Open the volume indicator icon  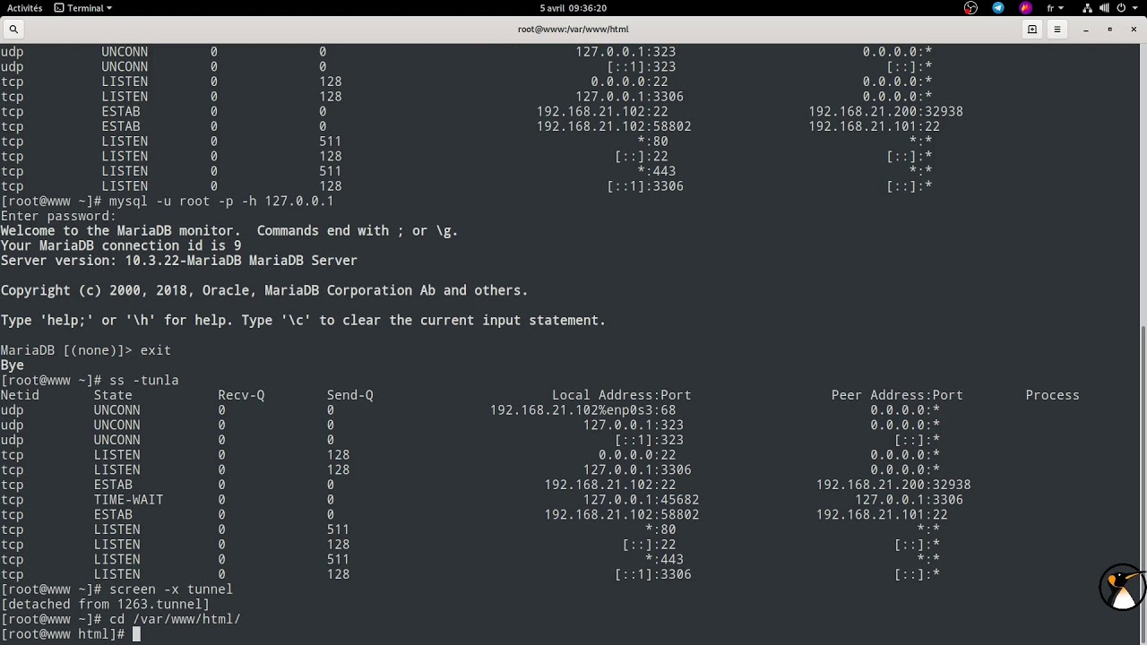tap(1105, 8)
